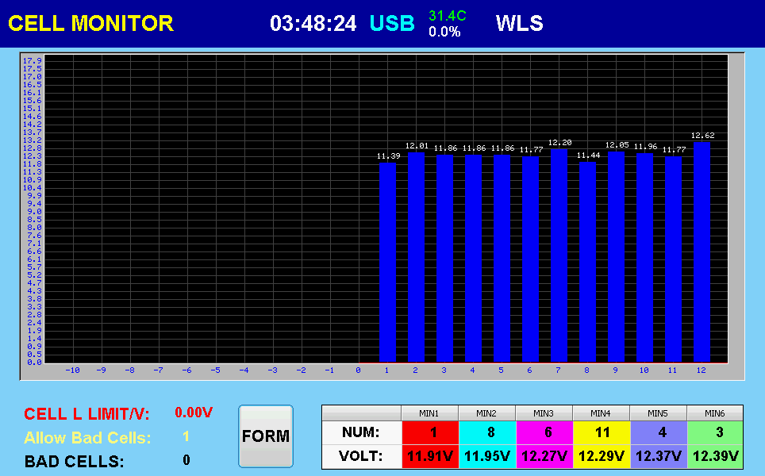Select the bar labeled 11.39 for cell 1
The height and width of the screenshot is (476, 765).
click(387, 262)
